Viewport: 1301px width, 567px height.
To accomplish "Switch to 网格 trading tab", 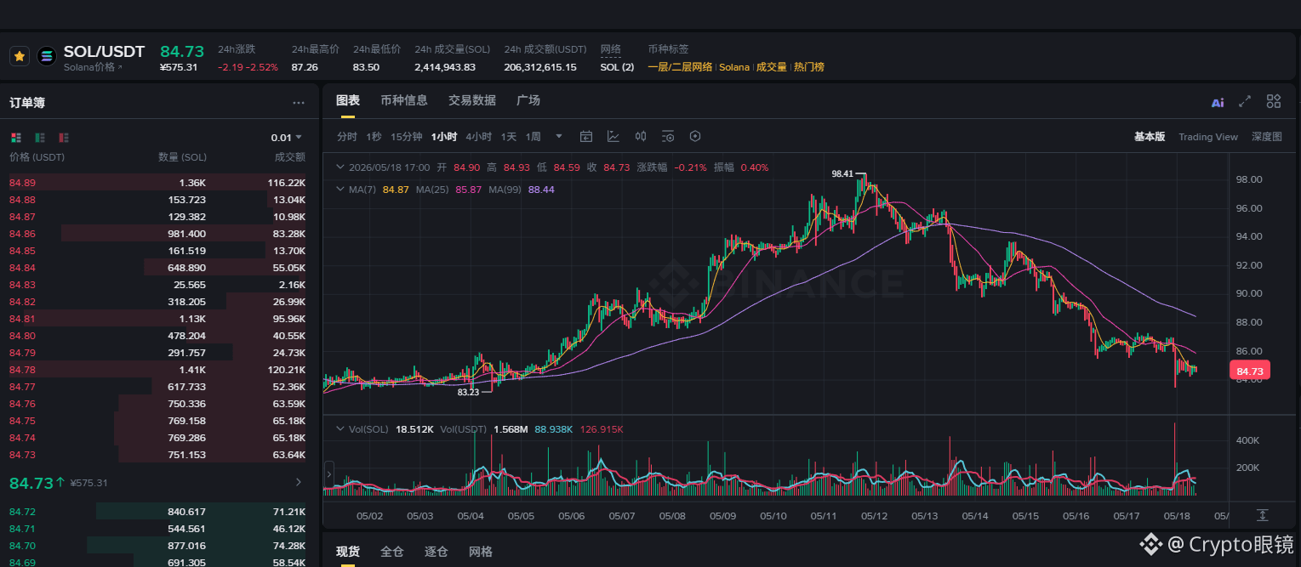I will pyautogui.click(x=481, y=552).
